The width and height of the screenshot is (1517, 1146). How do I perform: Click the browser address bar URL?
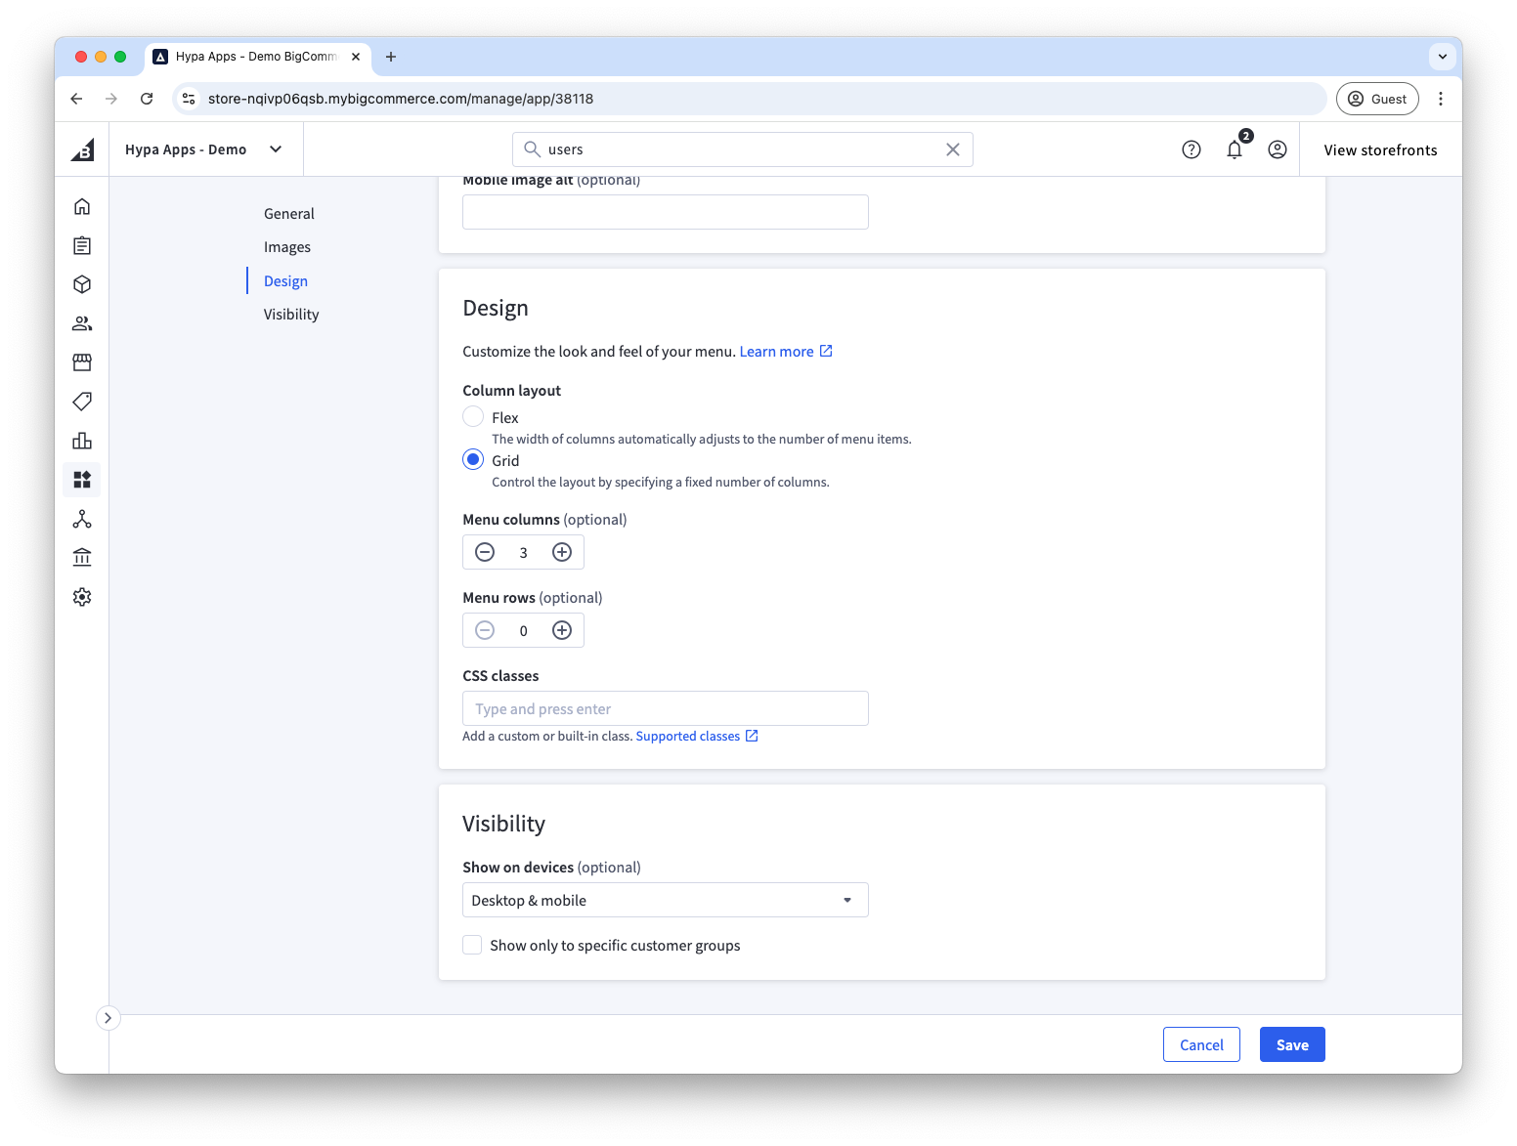click(401, 99)
